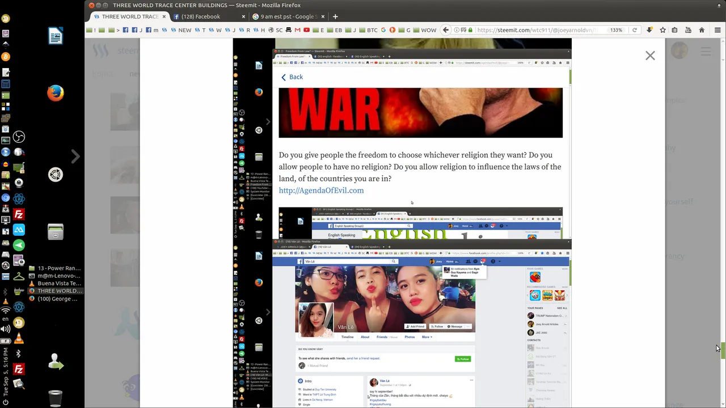Screen dimensions: 726x408
Task: Close the image lightbox overlay
Action: coord(650,56)
